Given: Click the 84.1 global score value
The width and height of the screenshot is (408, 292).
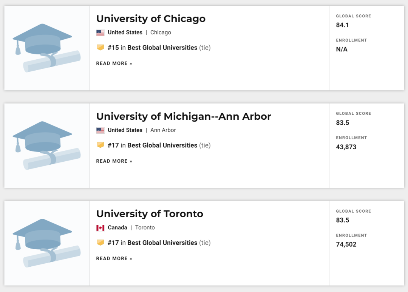Looking at the screenshot, I should click(x=342, y=25).
